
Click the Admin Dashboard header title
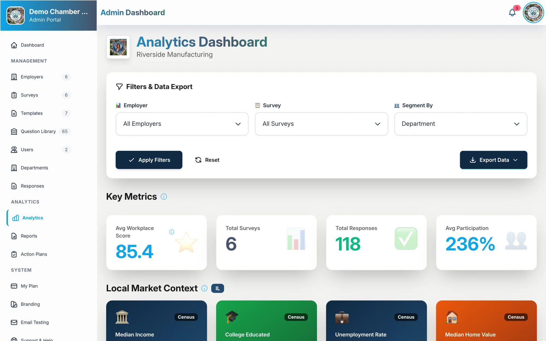pos(133,13)
